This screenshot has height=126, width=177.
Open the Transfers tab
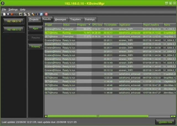[76, 19]
